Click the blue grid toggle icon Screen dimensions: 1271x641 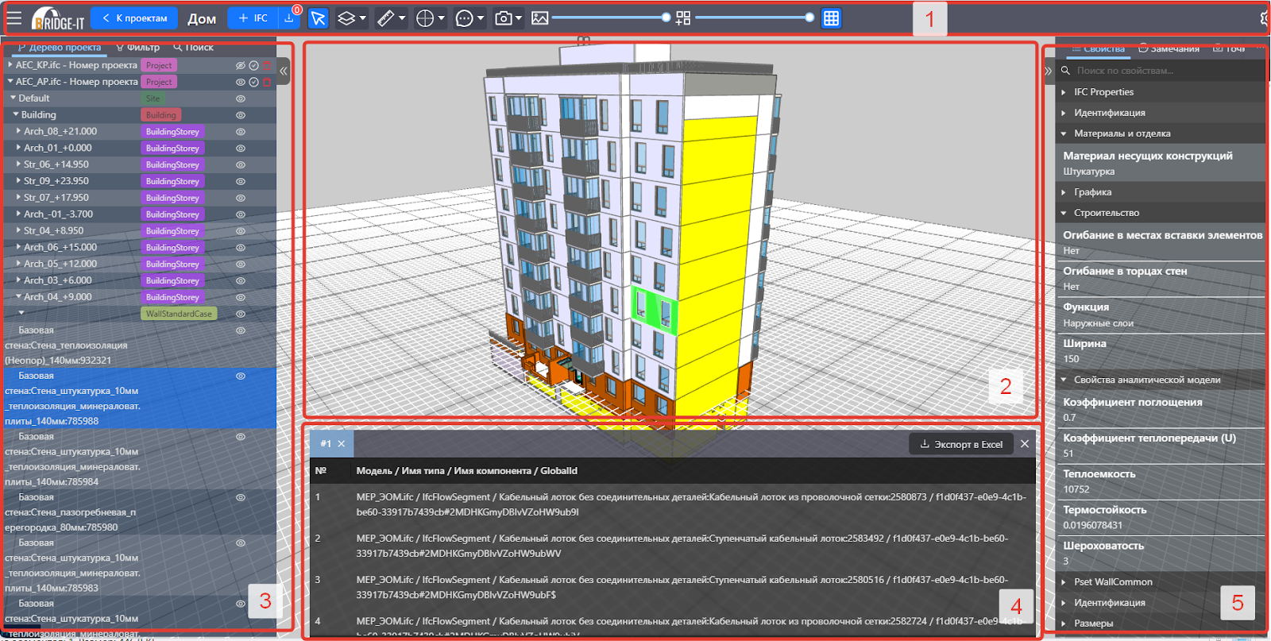tap(831, 18)
